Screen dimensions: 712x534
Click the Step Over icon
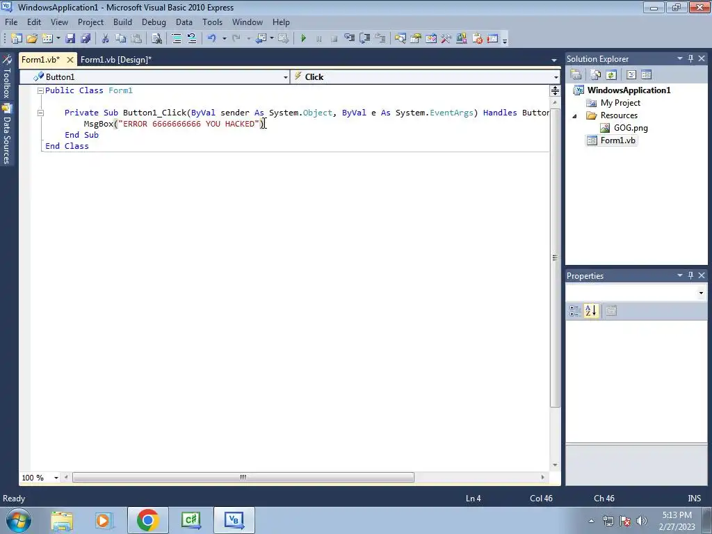[x=364, y=39]
